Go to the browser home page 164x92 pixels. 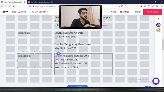[14, 6]
